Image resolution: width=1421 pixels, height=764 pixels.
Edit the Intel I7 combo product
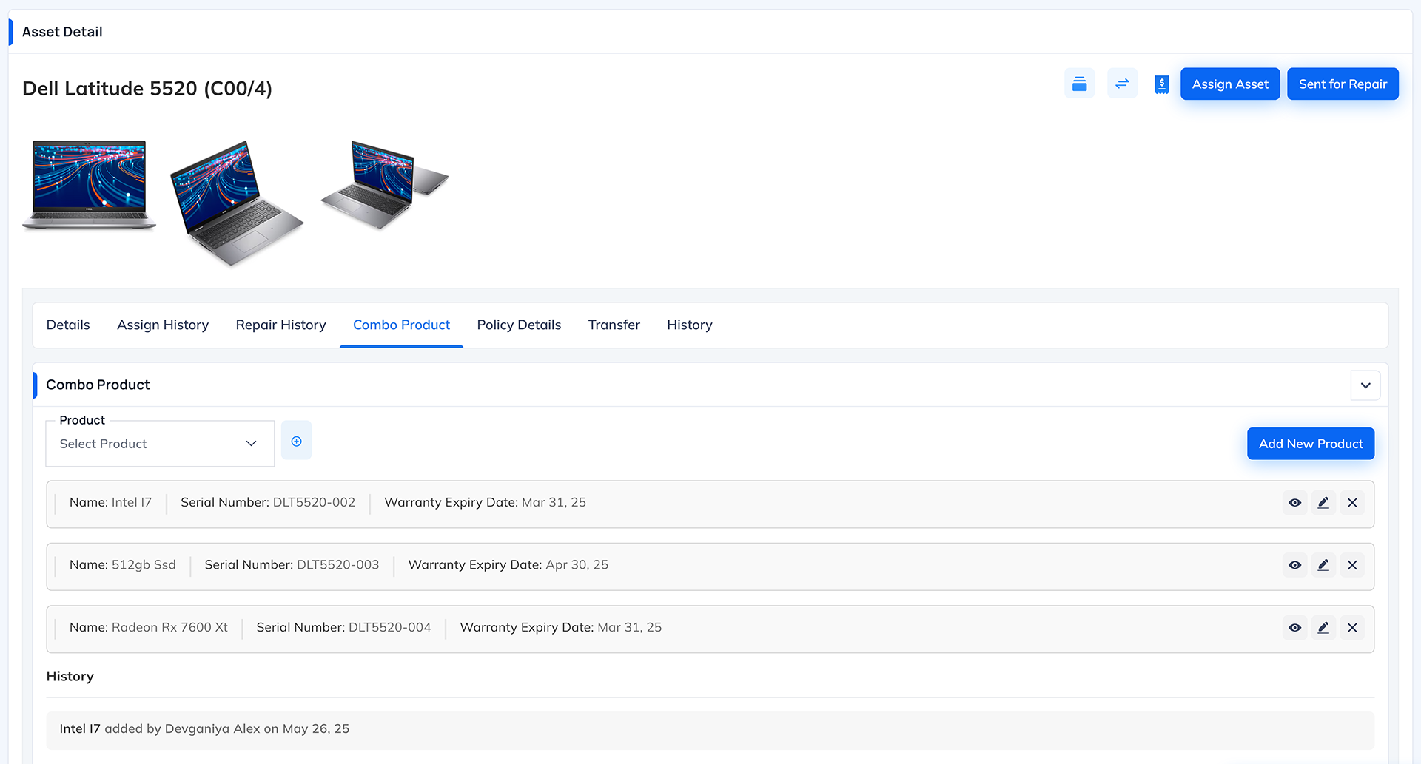pyautogui.click(x=1323, y=503)
